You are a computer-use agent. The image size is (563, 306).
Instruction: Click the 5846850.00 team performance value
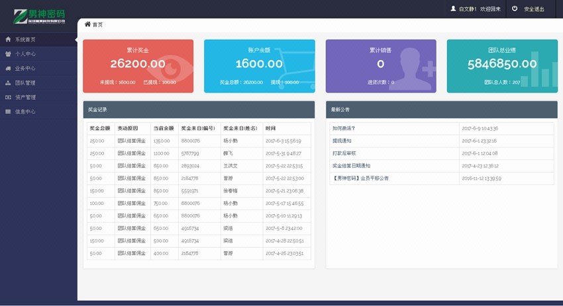tap(502, 64)
